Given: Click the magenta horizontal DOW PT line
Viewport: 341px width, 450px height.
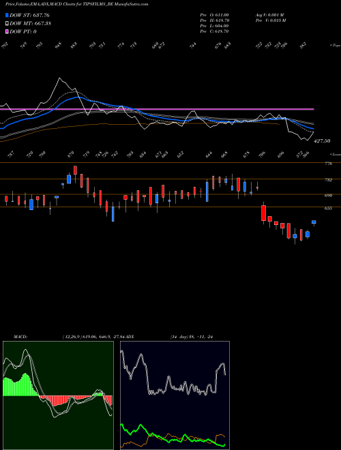Looking at the screenshot, I should [x=157, y=109].
